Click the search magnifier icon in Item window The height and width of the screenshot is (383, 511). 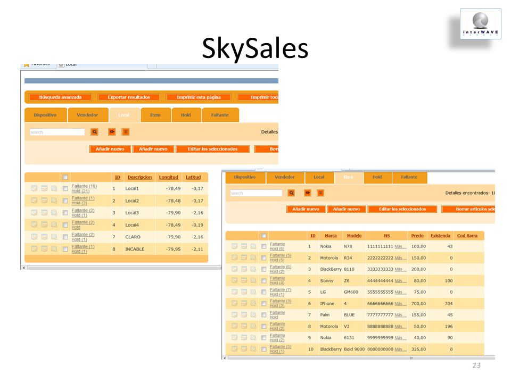[x=291, y=193]
